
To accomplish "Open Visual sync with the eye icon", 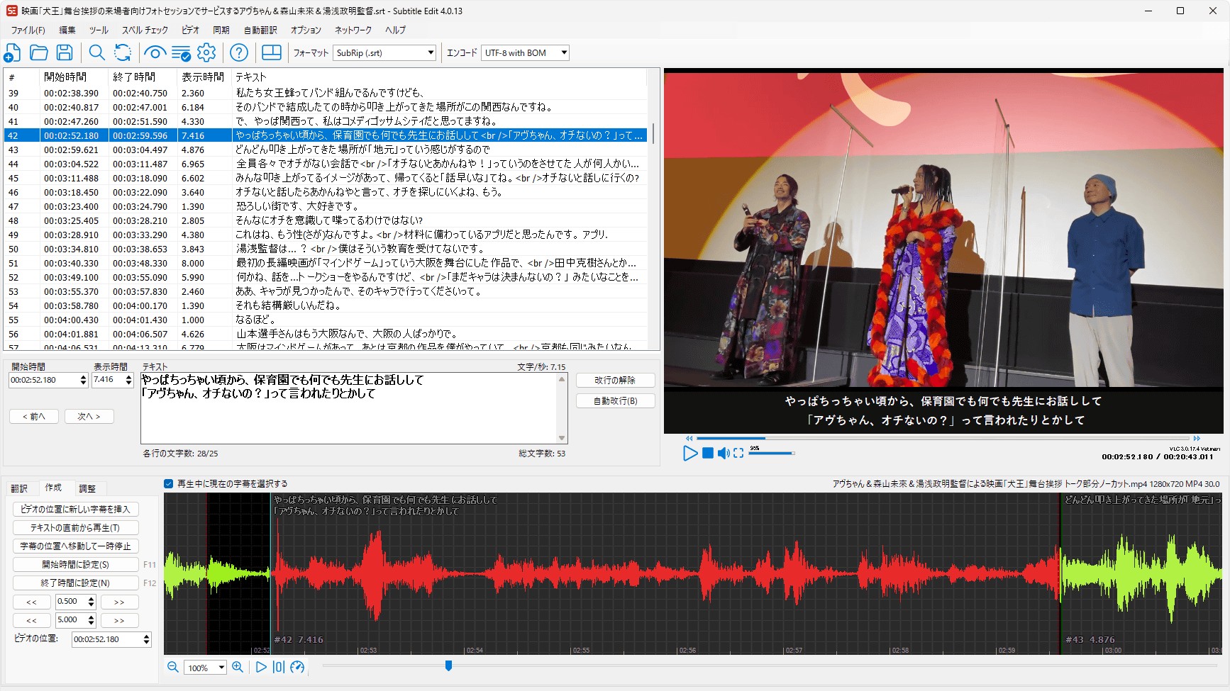I will [155, 52].
